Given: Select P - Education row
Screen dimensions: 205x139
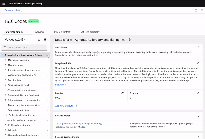Looking at the screenshot, I should (25, 130).
